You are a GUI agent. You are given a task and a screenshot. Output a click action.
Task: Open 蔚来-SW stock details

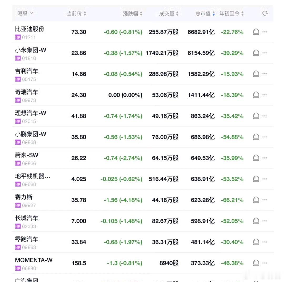pyautogui.click(x=26, y=155)
